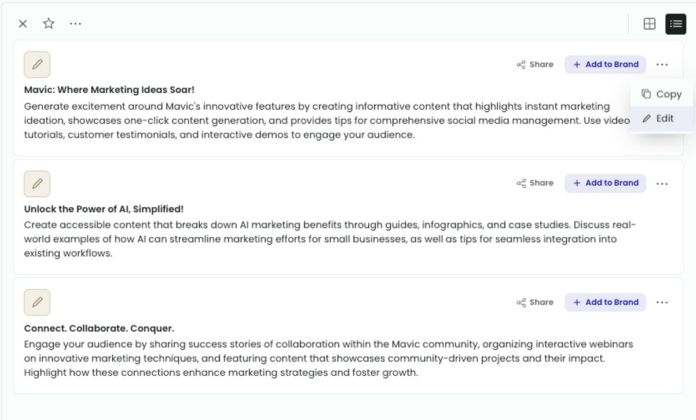Select Edit from the context menu
The height and width of the screenshot is (420, 696).
[661, 118]
